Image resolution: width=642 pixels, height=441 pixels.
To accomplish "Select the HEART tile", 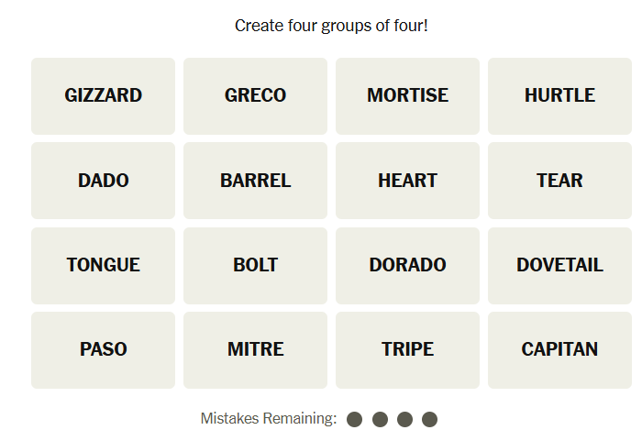I will (407, 181).
